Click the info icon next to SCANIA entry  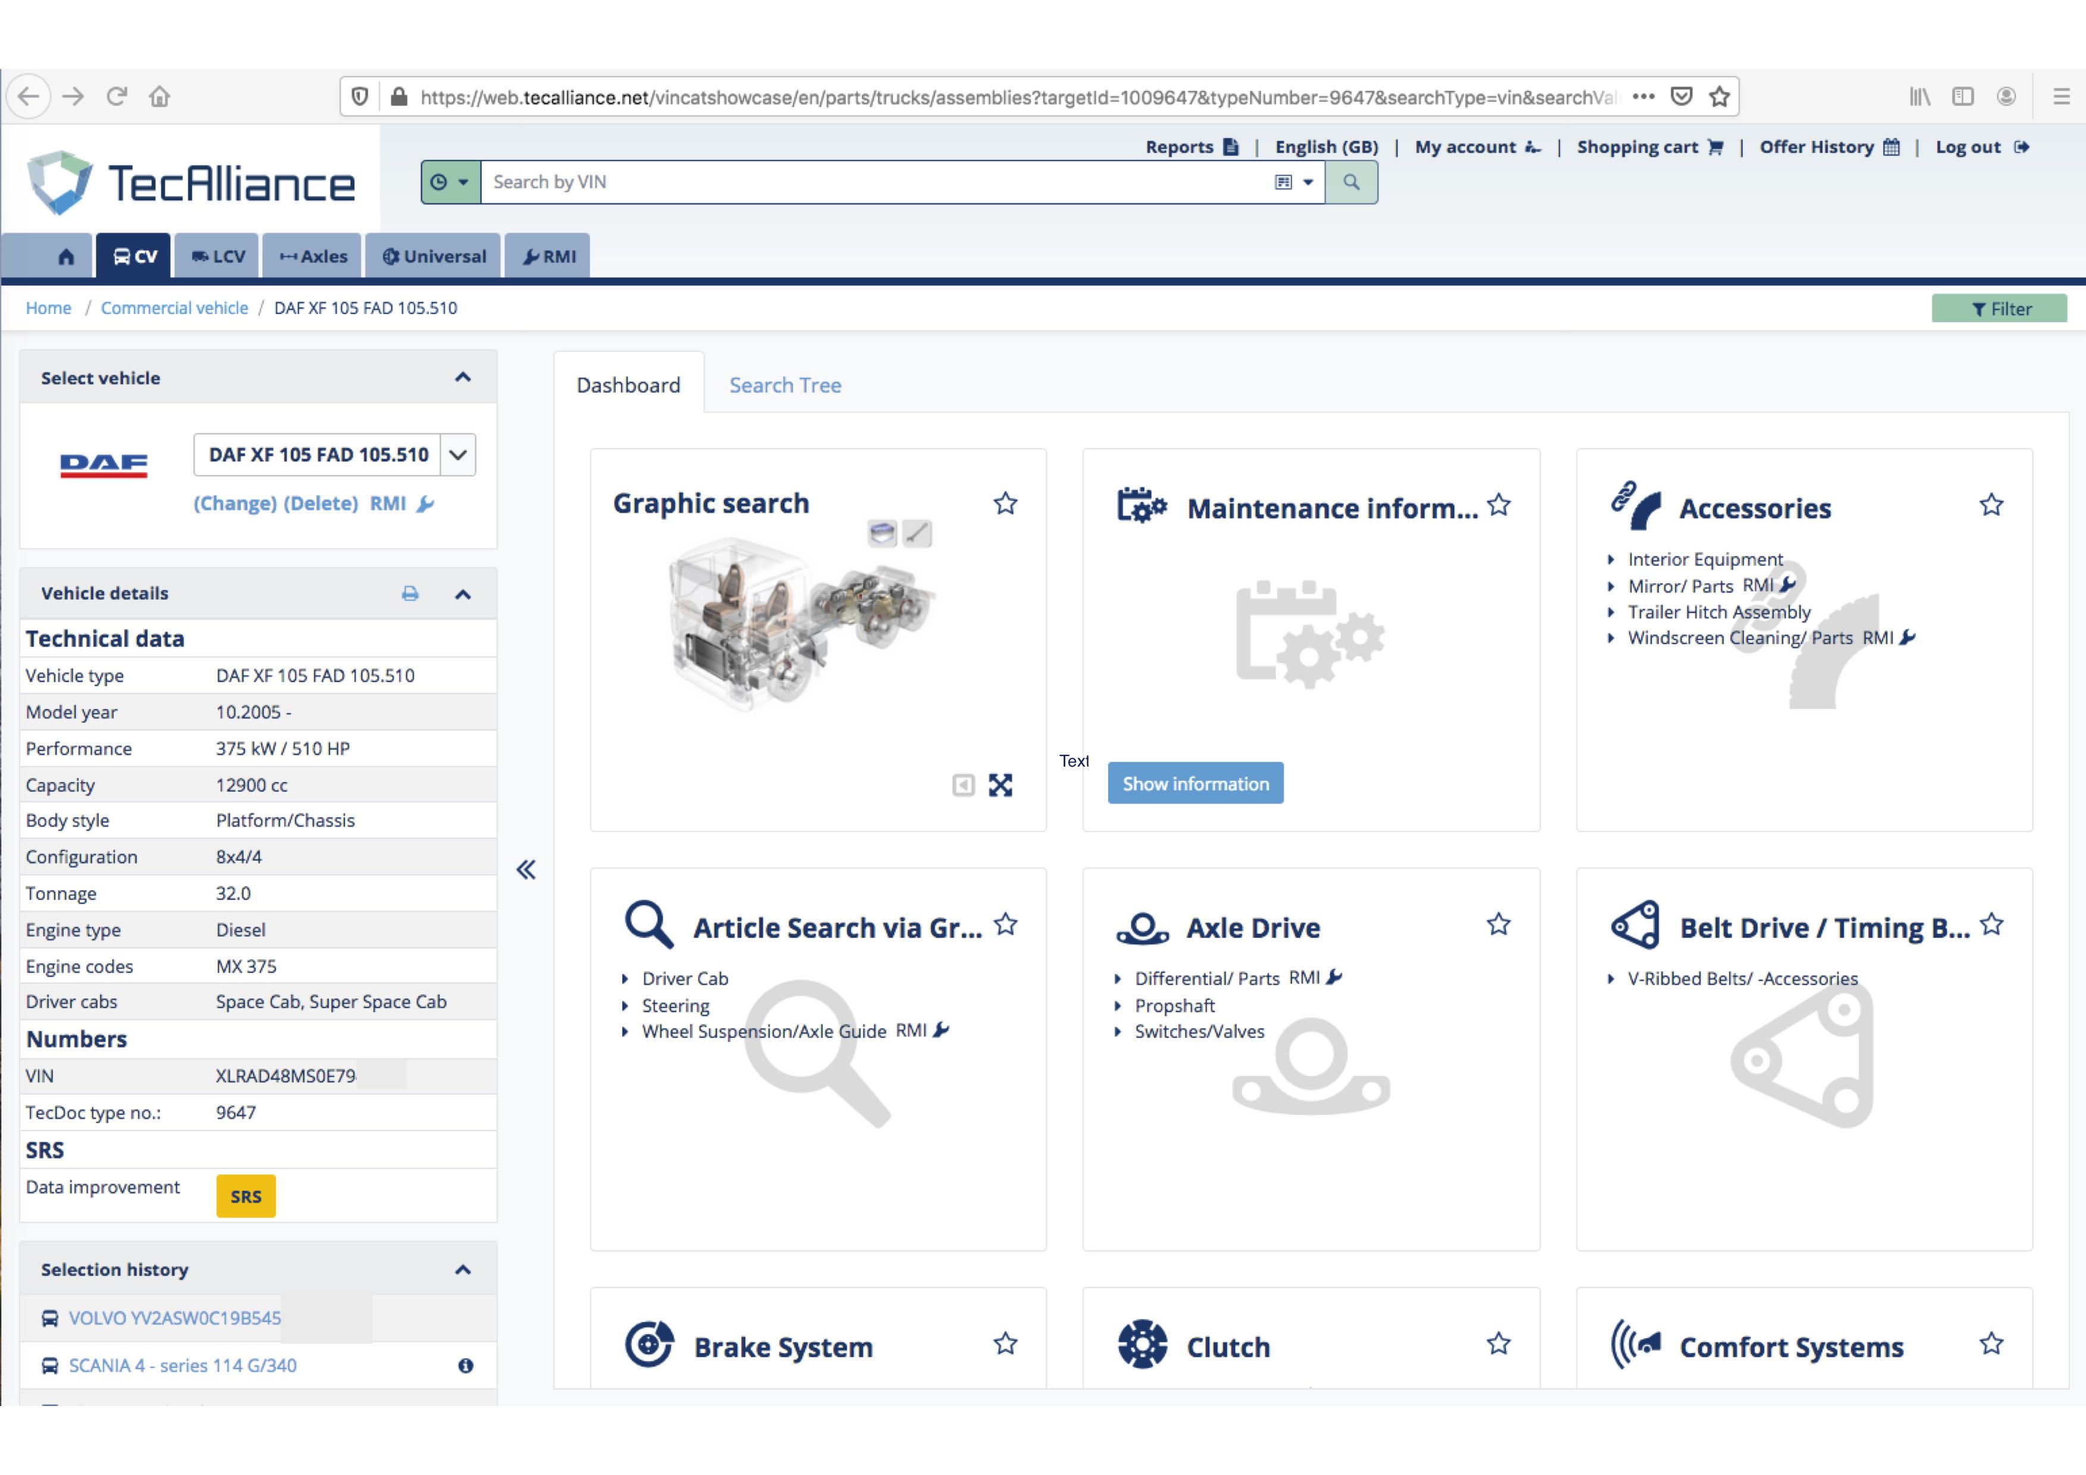[x=465, y=1365]
